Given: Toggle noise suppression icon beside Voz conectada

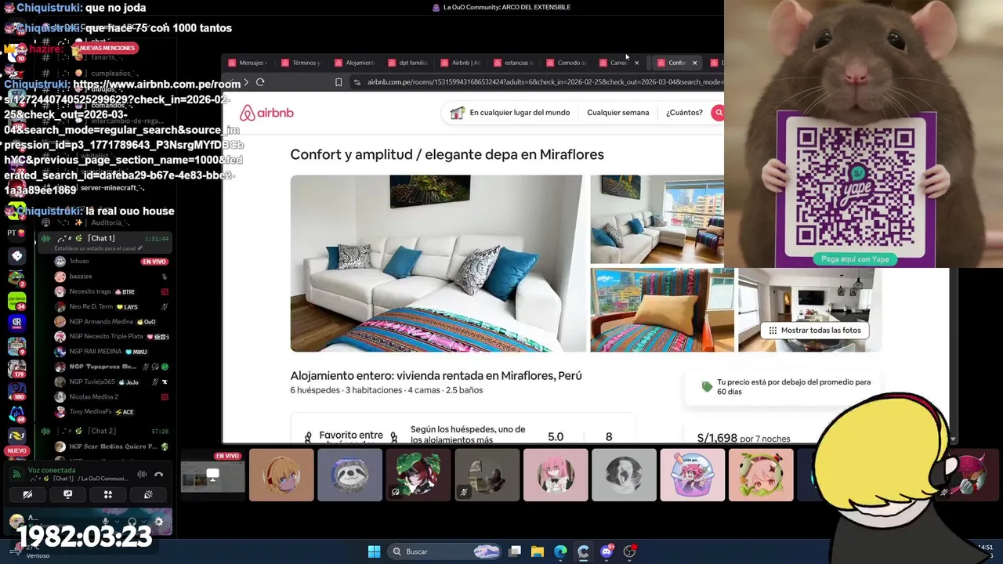Looking at the screenshot, I should (142, 474).
